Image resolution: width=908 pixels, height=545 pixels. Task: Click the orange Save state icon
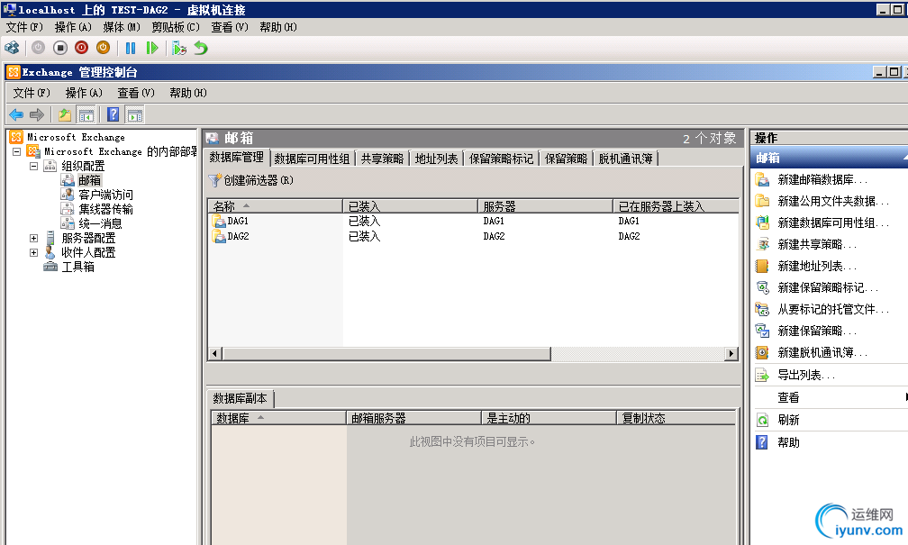point(103,48)
